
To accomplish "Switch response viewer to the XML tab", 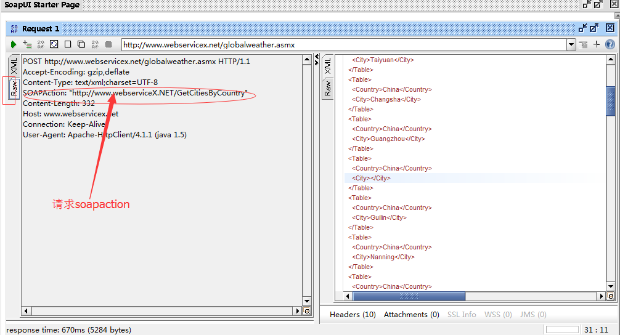I will [x=328, y=65].
